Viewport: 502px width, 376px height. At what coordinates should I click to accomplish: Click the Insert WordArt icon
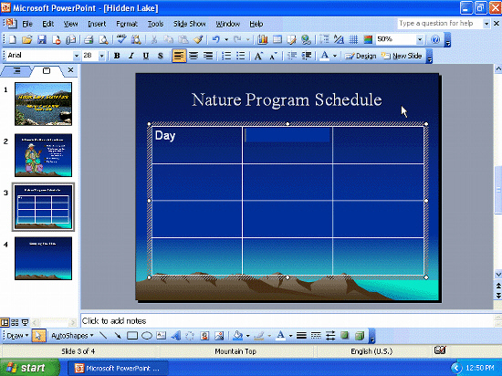tap(175, 336)
